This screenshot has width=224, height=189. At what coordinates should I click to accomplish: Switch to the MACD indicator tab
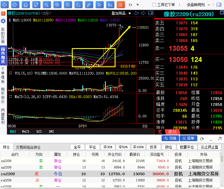pos(26,132)
